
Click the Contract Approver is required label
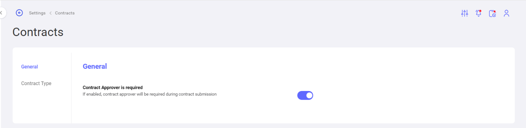(x=113, y=87)
